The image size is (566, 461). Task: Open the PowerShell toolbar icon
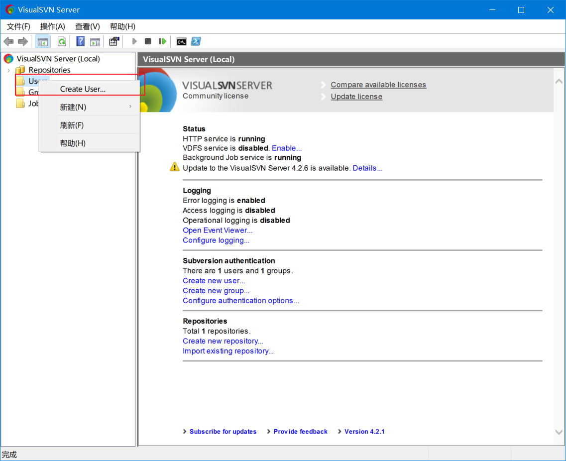[196, 41]
